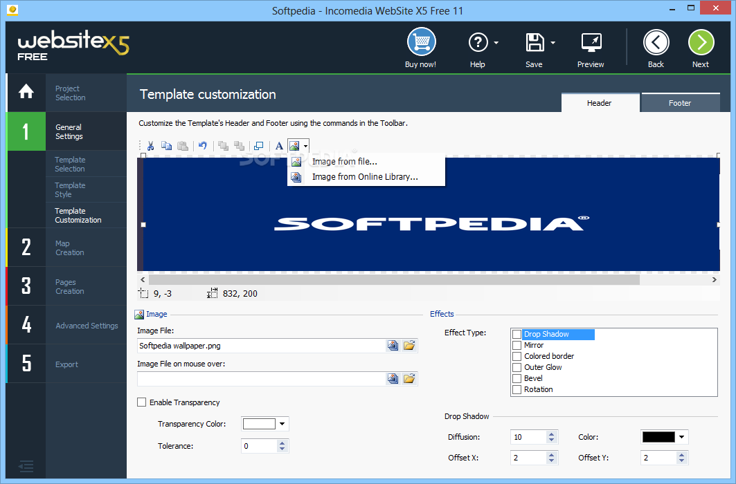Choose 'Image from Online Library...' entry
The height and width of the screenshot is (484, 736).
[366, 177]
